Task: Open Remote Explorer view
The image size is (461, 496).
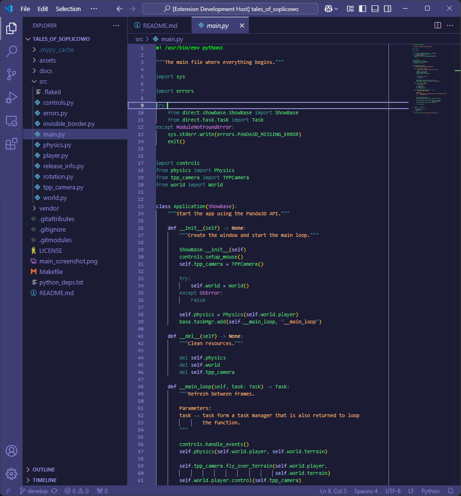Action: 11,121
